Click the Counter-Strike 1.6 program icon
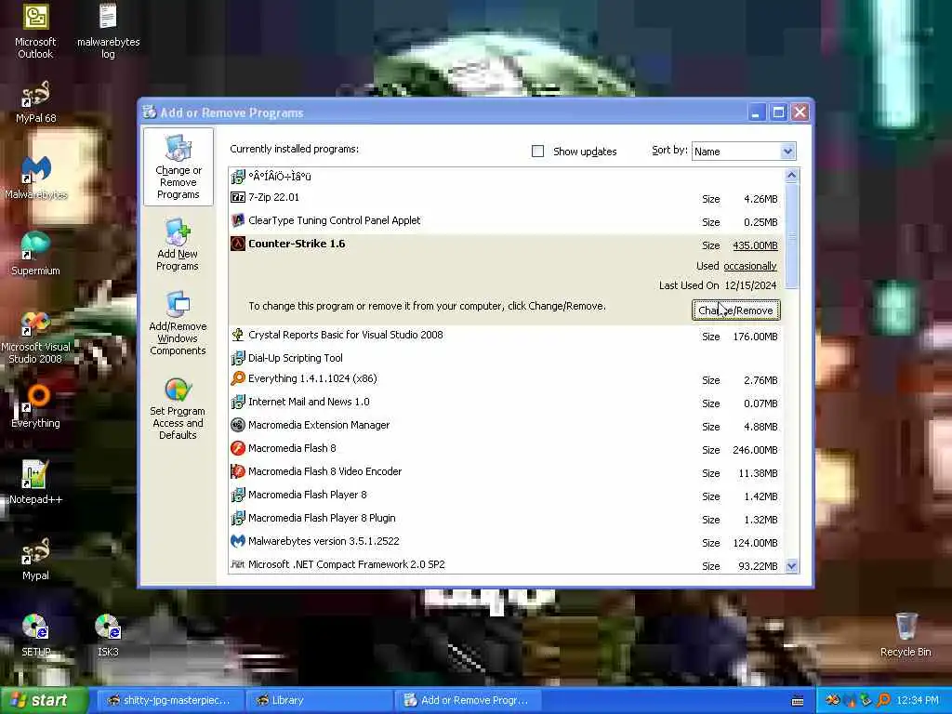 238,245
